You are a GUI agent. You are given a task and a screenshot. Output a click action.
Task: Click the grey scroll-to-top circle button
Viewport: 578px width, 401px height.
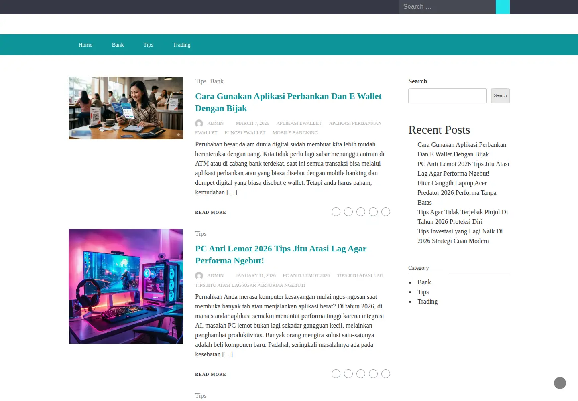point(560,383)
